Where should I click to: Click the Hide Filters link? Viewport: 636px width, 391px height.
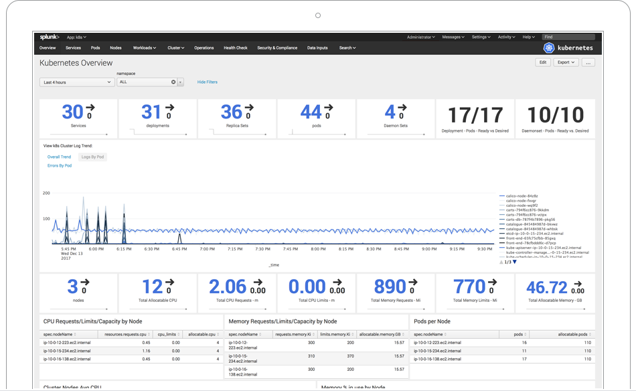[x=208, y=82]
